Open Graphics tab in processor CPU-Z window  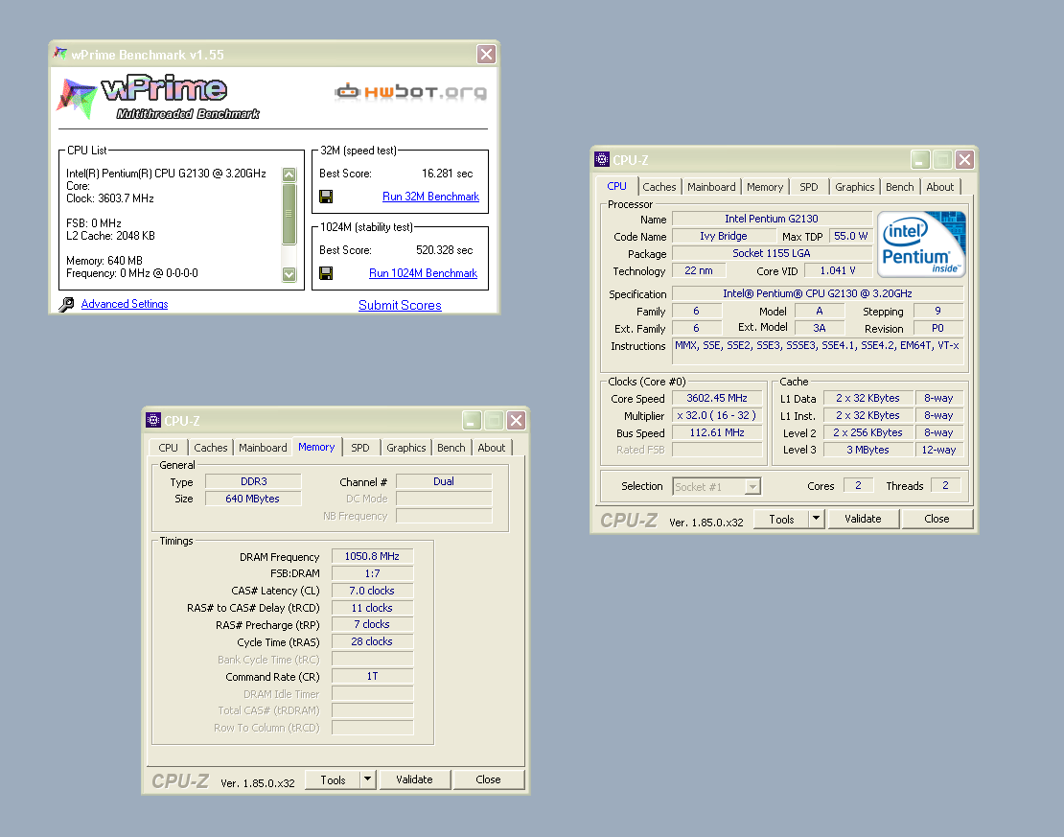[854, 187]
